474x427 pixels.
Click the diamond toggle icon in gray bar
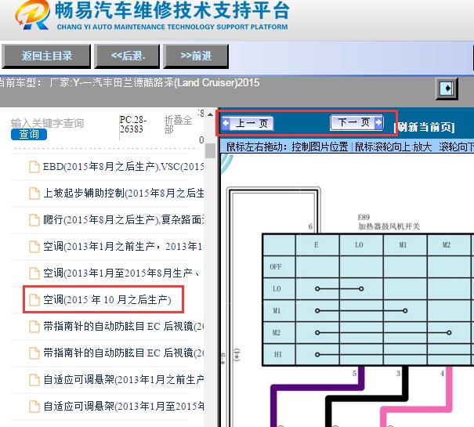point(447,89)
